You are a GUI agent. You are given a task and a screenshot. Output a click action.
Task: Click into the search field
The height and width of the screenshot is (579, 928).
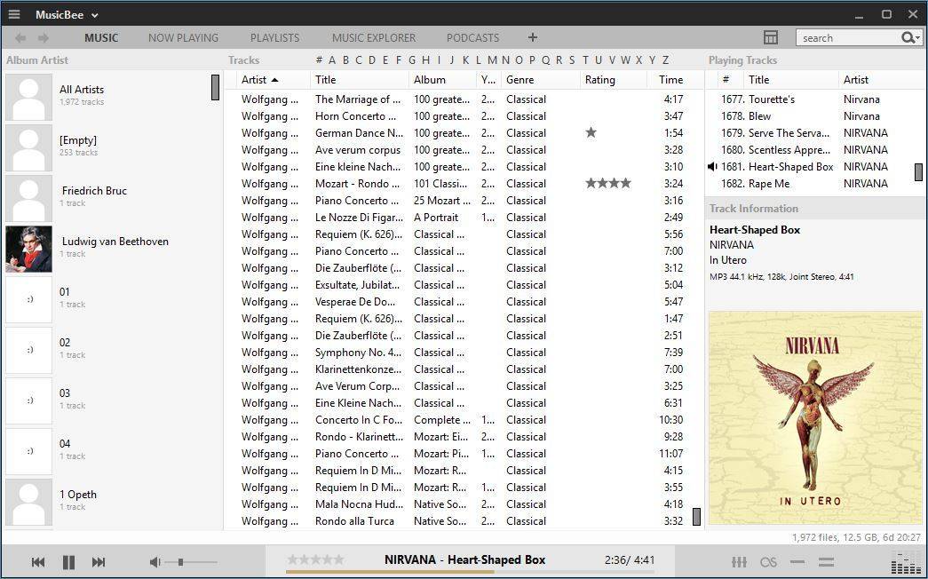click(x=848, y=38)
